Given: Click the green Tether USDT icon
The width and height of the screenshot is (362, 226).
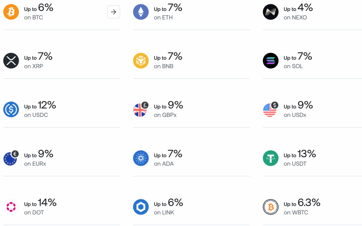Looking at the screenshot, I should tap(270, 158).
